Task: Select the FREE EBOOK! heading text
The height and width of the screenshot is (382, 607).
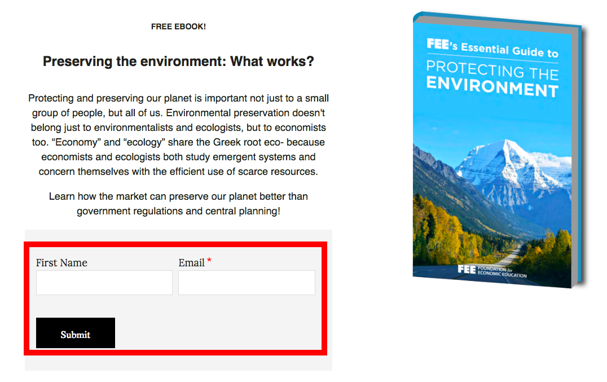Action: [178, 27]
